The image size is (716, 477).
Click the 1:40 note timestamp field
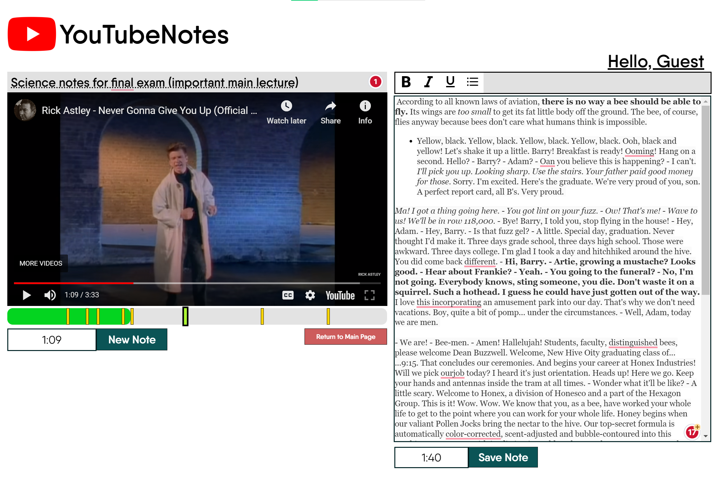431,457
